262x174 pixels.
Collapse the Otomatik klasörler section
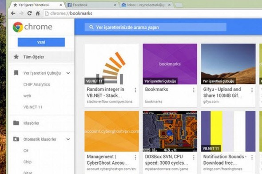pos(68,139)
